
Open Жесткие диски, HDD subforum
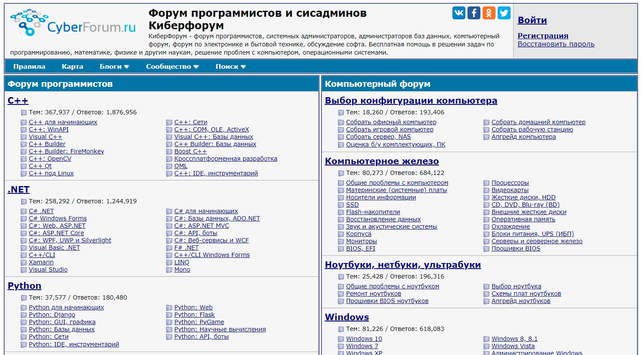[x=523, y=197]
